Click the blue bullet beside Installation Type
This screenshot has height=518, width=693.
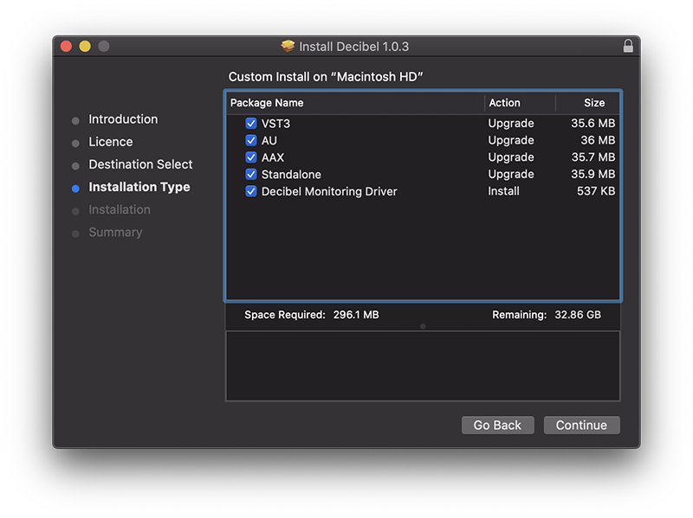click(x=75, y=188)
